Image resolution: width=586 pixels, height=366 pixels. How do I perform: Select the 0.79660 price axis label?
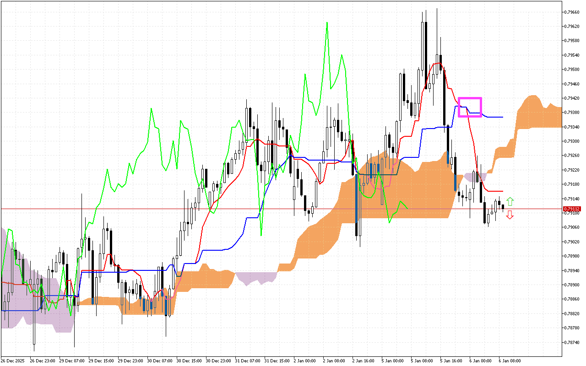click(572, 12)
